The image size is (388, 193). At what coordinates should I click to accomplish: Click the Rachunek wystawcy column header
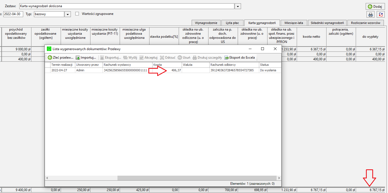(127, 65)
